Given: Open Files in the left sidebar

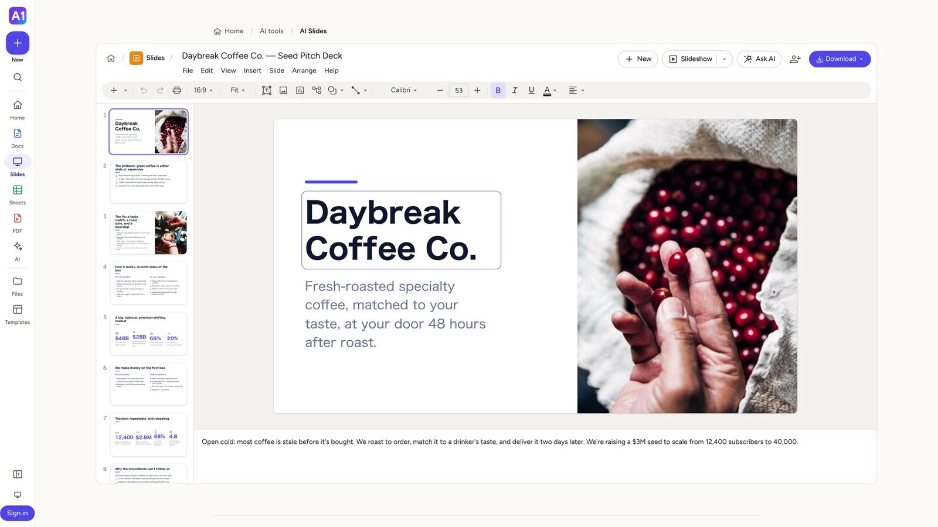Looking at the screenshot, I should click(18, 286).
